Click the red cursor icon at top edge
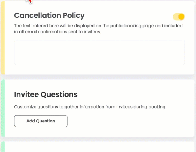The width and height of the screenshot is (196, 152). point(29,1)
